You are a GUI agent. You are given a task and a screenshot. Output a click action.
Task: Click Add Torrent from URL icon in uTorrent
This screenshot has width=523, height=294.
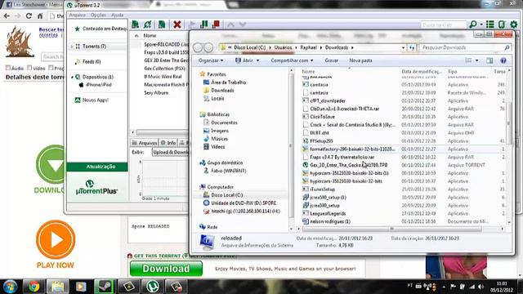point(147,24)
